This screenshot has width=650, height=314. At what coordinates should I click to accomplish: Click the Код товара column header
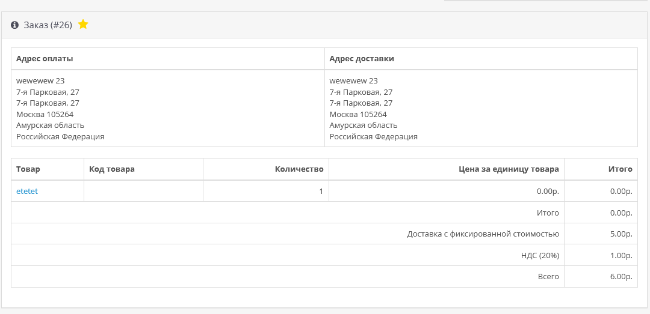(112, 169)
